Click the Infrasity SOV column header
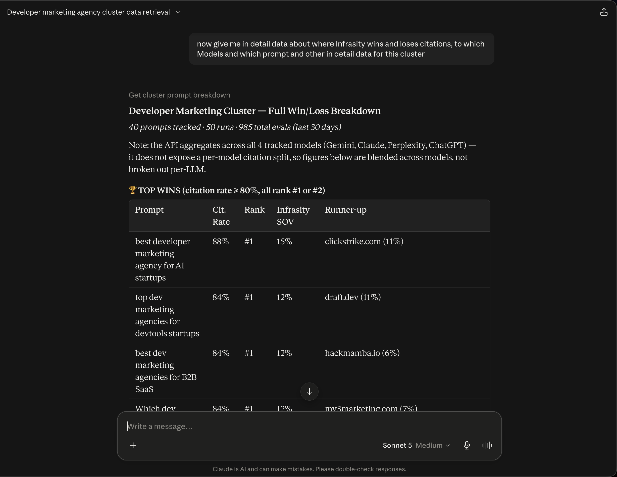Image resolution: width=617 pixels, height=477 pixels. pyautogui.click(x=293, y=216)
